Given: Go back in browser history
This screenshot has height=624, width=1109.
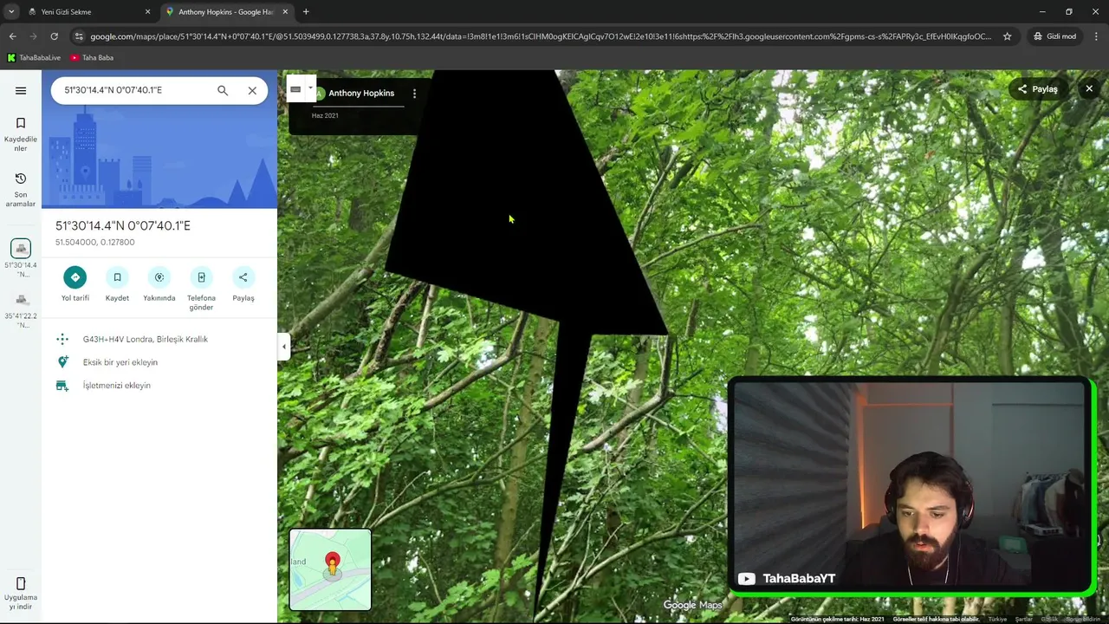Looking at the screenshot, I should click(12, 36).
